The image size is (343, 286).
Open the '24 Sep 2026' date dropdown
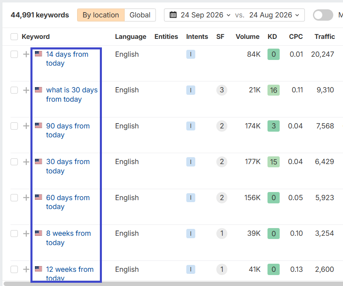206,15
